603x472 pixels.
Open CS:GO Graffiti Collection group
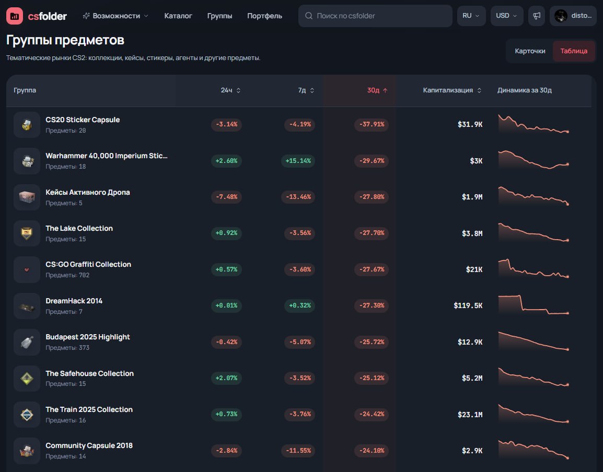pos(88,264)
